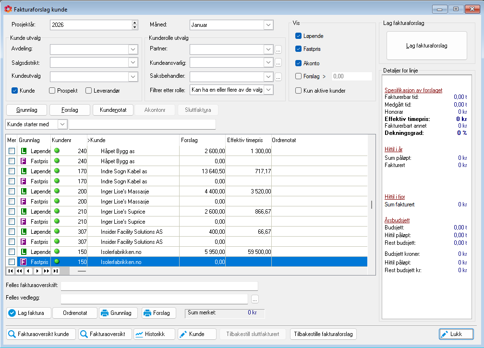484x348 pixels.
Task: Open the Måned dropdown
Action: (268, 25)
